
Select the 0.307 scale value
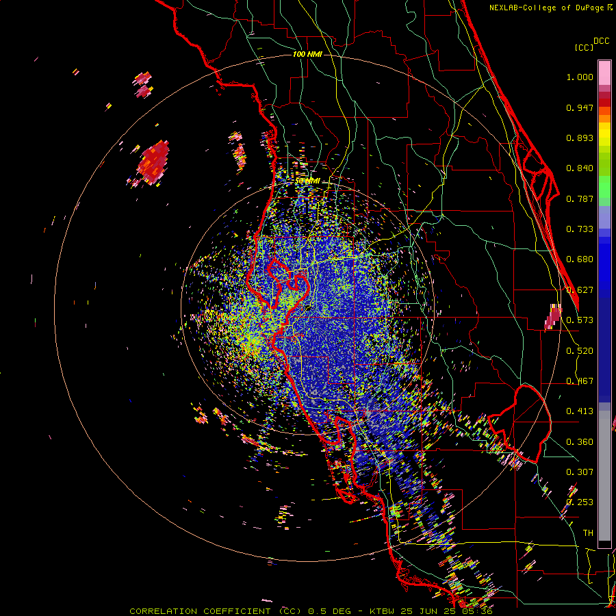[580, 472]
